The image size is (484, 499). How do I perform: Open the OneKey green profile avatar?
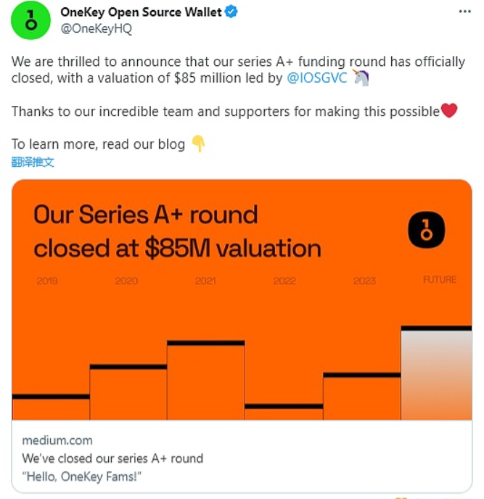pos(30,20)
